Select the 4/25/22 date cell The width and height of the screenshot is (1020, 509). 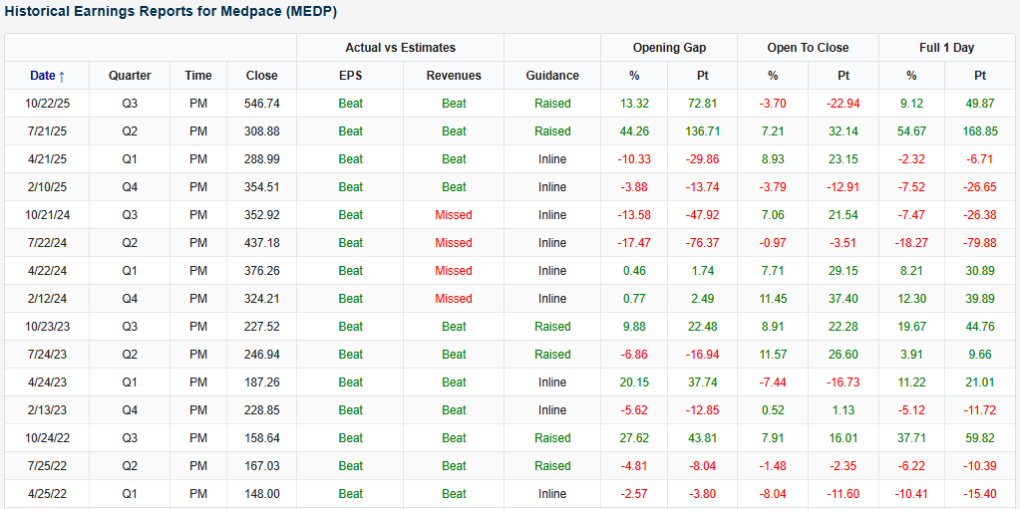point(47,493)
